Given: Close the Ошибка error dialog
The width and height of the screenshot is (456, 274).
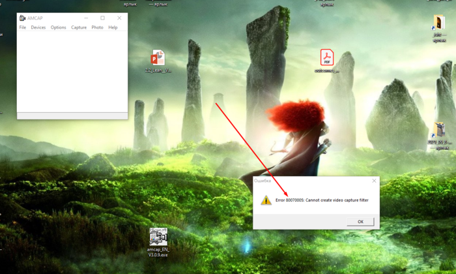Looking at the screenshot, I should coord(374,181).
